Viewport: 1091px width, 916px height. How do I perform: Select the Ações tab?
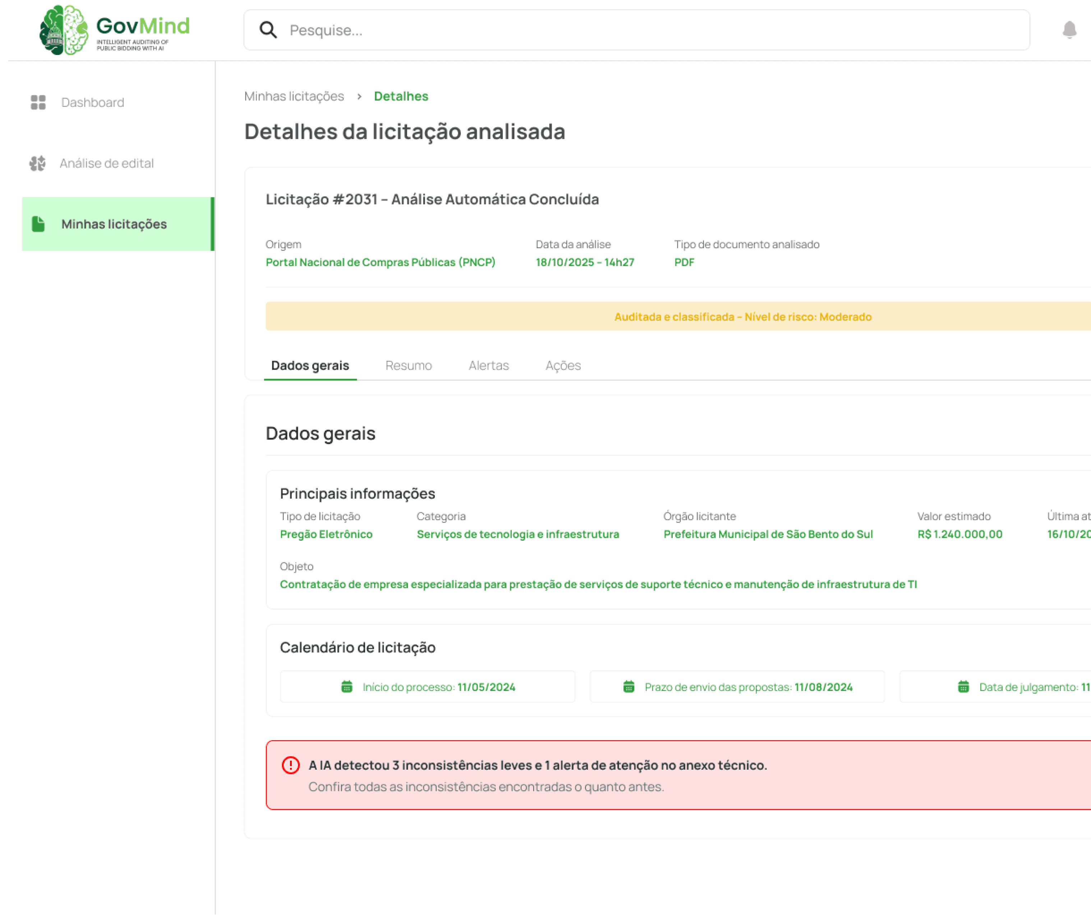coord(563,366)
